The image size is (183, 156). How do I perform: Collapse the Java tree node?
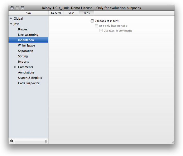pyautogui.click(x=11, y=24)
